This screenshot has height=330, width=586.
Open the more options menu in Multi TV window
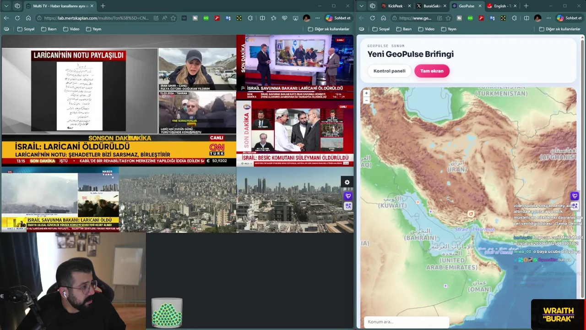pyautogui.click(x=317, y=18)
